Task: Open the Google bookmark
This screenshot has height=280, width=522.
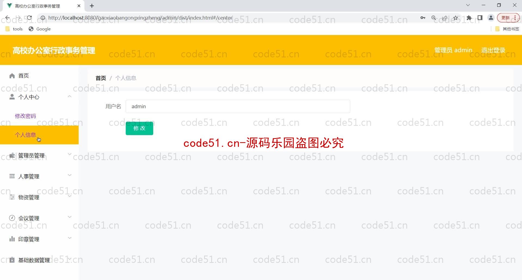Action: pos(40,29)
